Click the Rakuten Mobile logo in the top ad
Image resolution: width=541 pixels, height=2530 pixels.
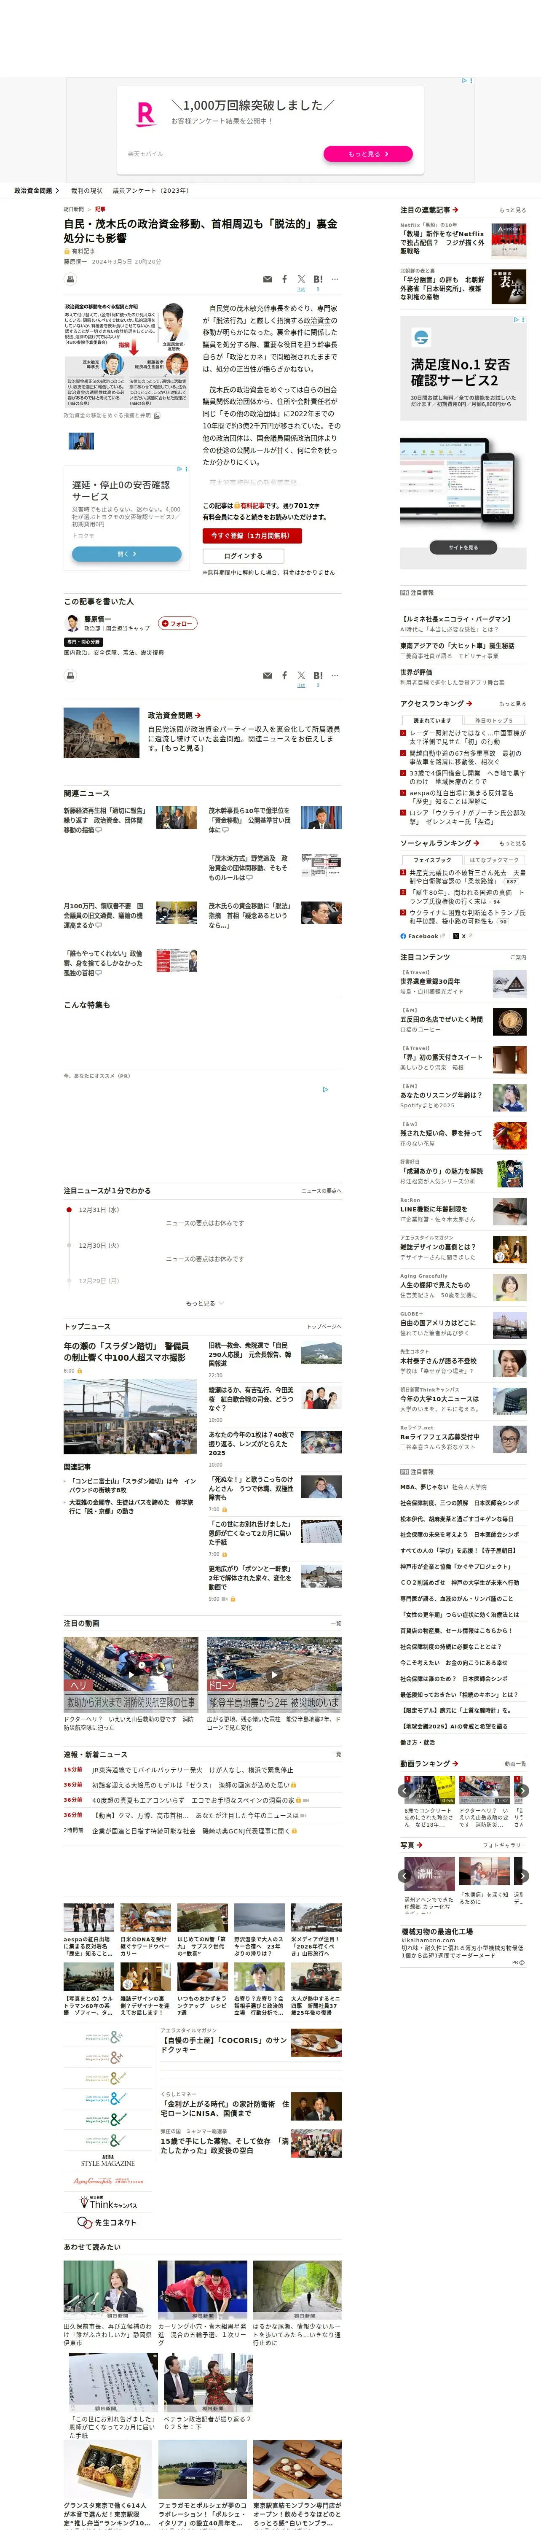[x=145, y=114]
